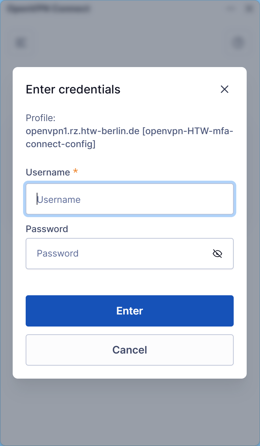Click the Username placeholder text
This screenshot has height=446, width=260.
59,200
